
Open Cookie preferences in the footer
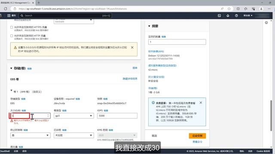263,151
